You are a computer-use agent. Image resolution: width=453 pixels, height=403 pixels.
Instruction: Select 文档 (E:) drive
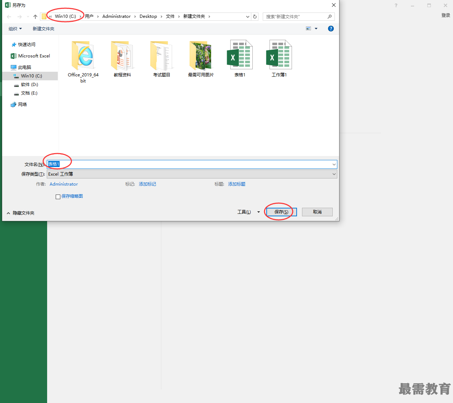(x=26, y=93)
